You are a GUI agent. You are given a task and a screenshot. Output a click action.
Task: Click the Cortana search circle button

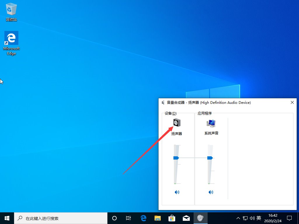point(114,218)
